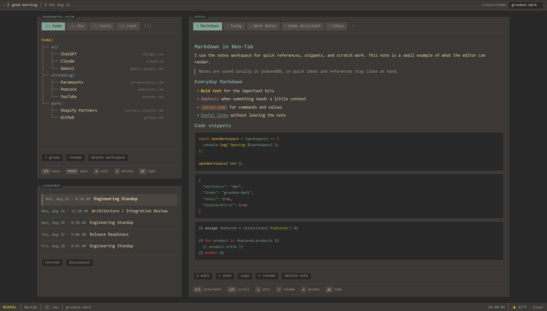The image size is (547, 311).
Task: Click the cmd entry in status bar
Action: [52, 307]
